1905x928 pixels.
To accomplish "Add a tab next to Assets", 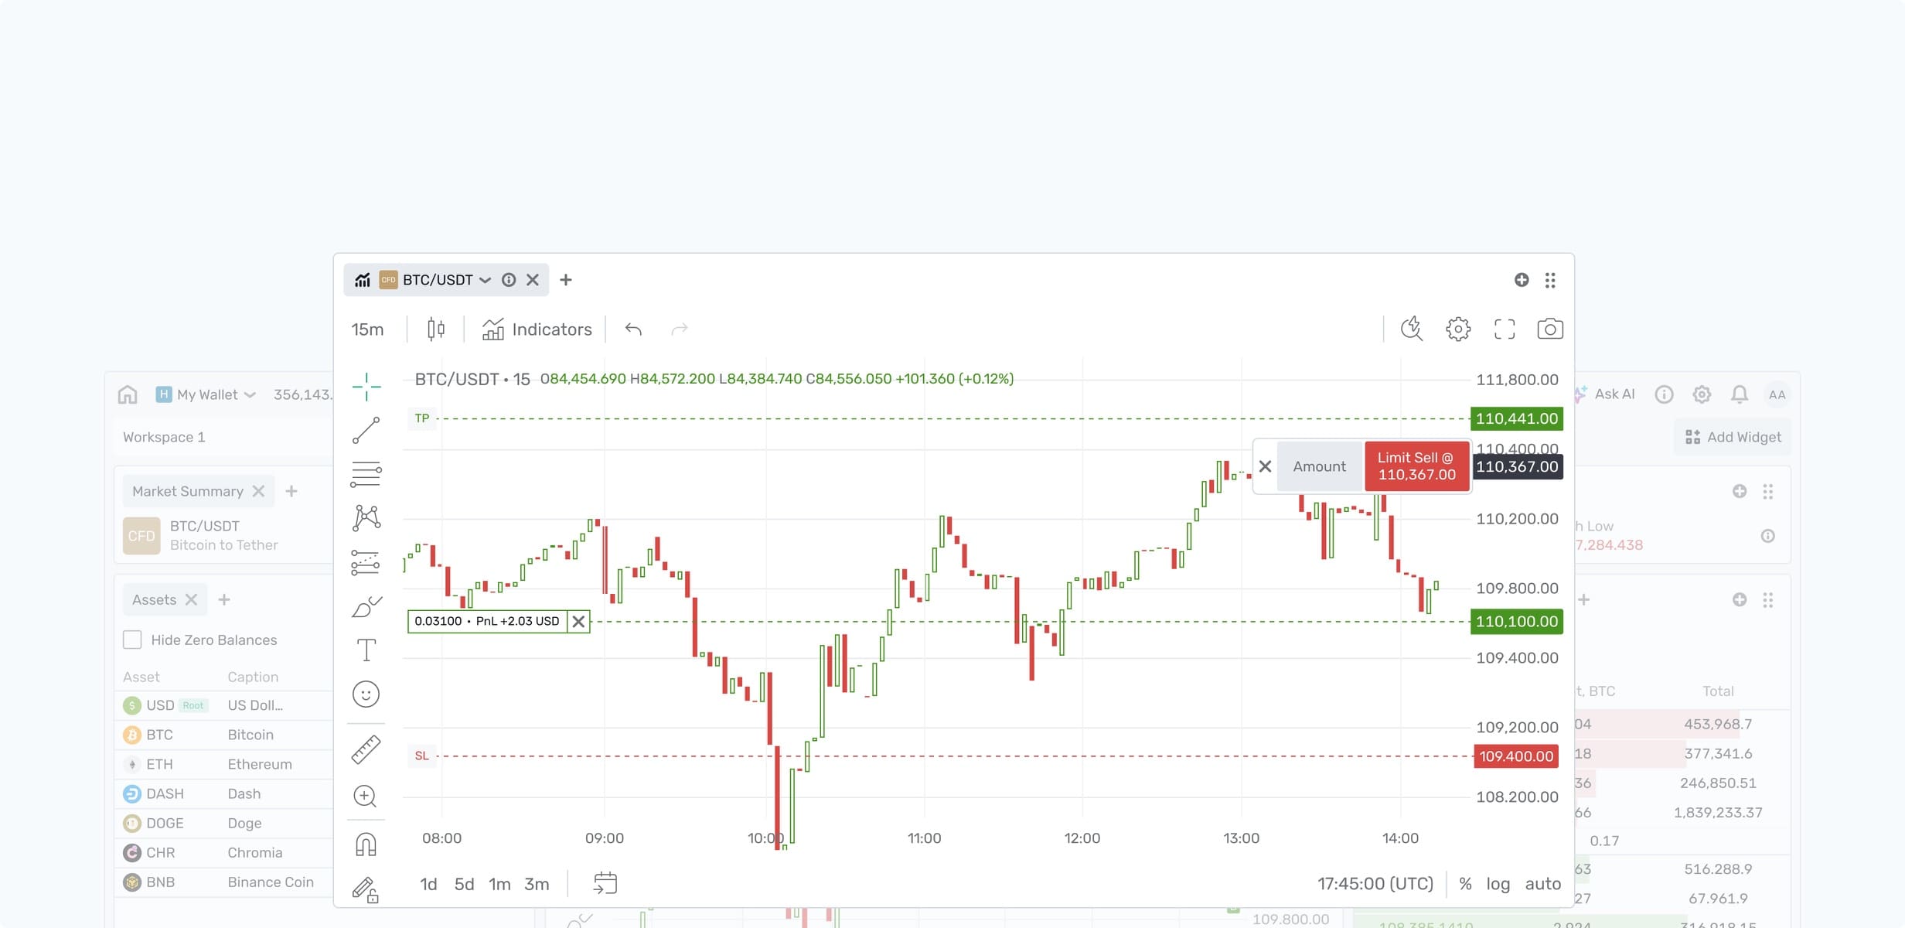I will tap(224, 599).
